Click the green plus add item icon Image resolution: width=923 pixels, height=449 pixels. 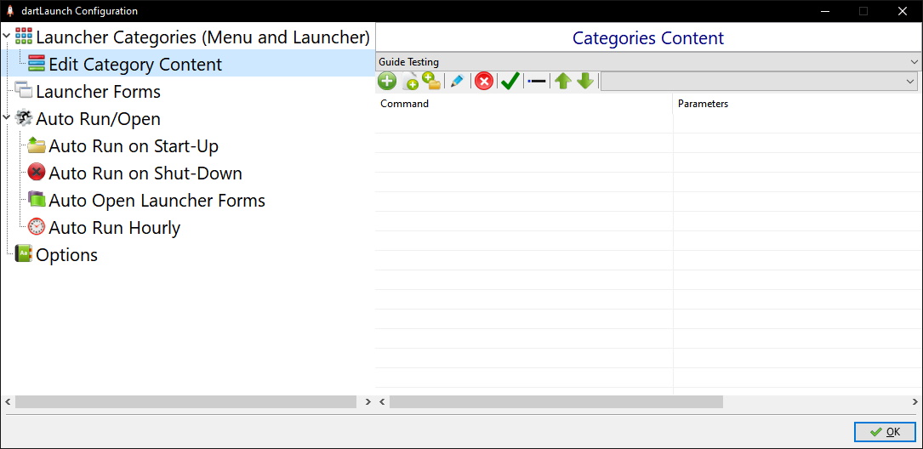coord(387,81)
